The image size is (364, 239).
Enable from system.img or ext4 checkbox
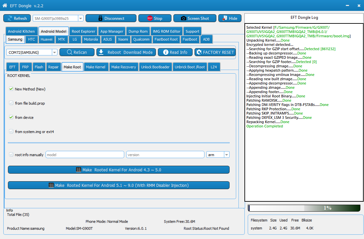[11, 131]
